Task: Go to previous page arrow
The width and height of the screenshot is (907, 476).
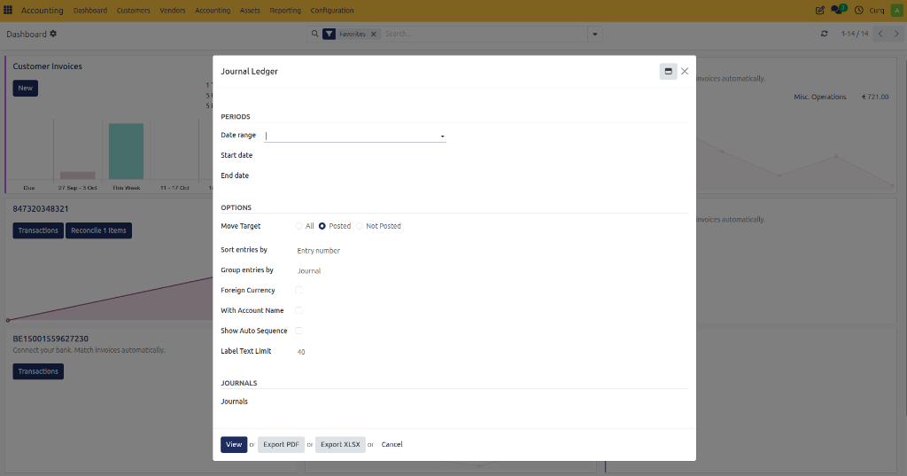Action: [880, 34]
